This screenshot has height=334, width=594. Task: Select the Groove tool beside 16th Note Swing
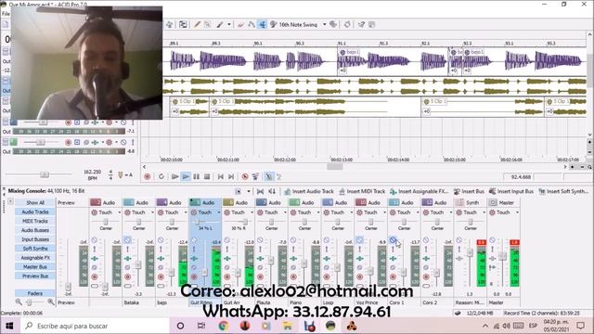(273, 25)
